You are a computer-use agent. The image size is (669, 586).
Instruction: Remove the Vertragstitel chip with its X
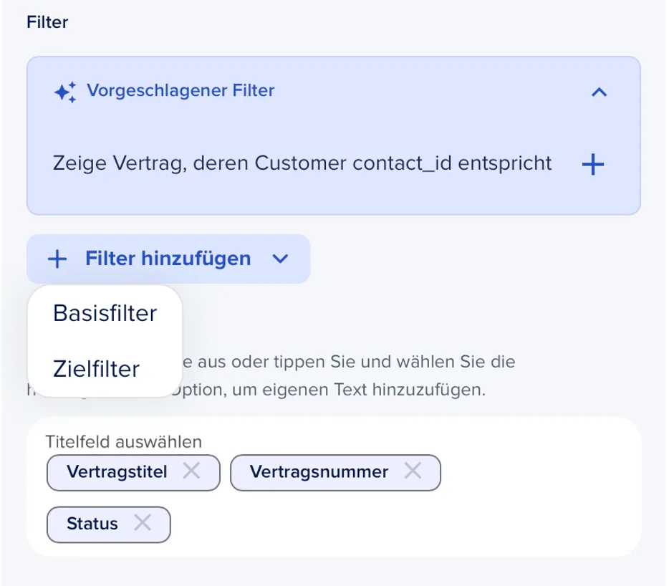click(x=191, y=471)
